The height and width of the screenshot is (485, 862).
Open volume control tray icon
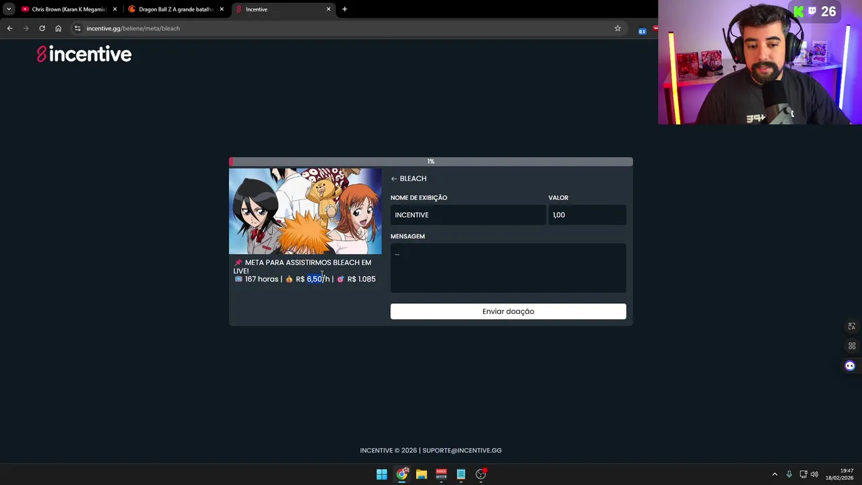pyautogui.click(x=814, y=474)
